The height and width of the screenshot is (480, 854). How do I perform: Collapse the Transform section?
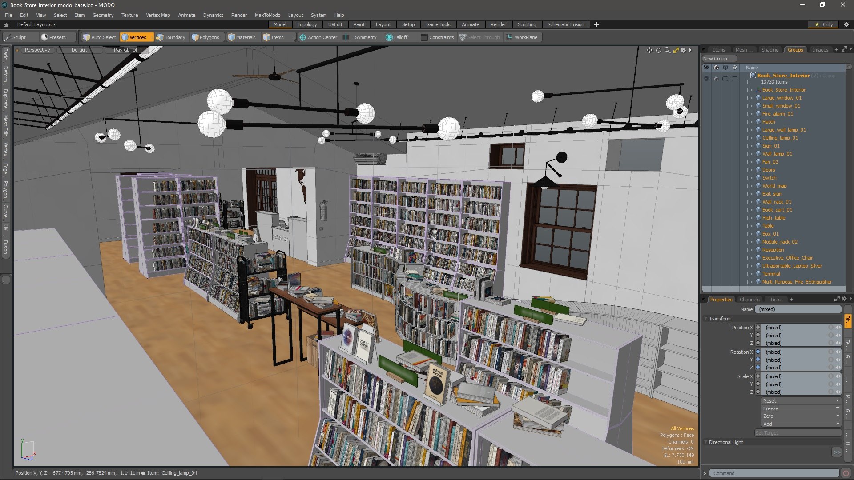pyautogui.click(x=706, y=319)
